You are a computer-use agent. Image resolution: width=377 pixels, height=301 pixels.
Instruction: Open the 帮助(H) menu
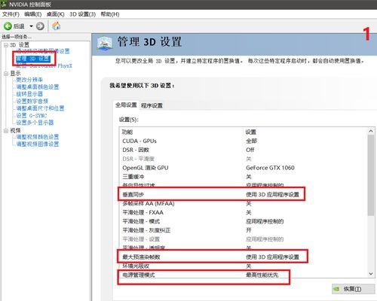click(110, 14)
